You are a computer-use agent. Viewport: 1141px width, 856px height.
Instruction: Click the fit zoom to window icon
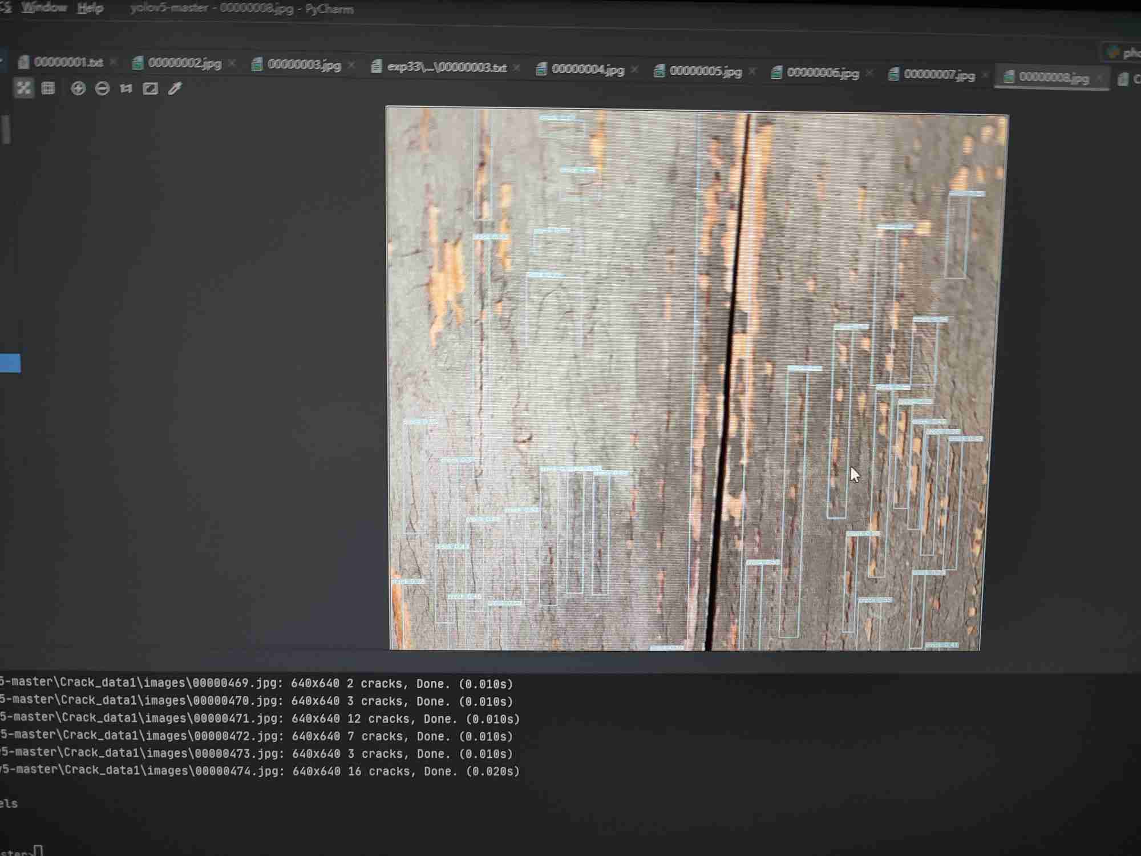click(x=150, y=88)
